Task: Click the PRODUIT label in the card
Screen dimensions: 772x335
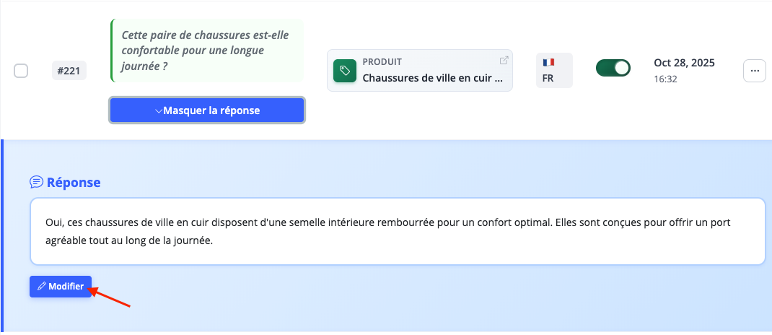Action: point(382,62)
